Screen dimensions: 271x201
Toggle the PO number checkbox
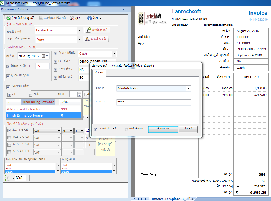point(55,62)
